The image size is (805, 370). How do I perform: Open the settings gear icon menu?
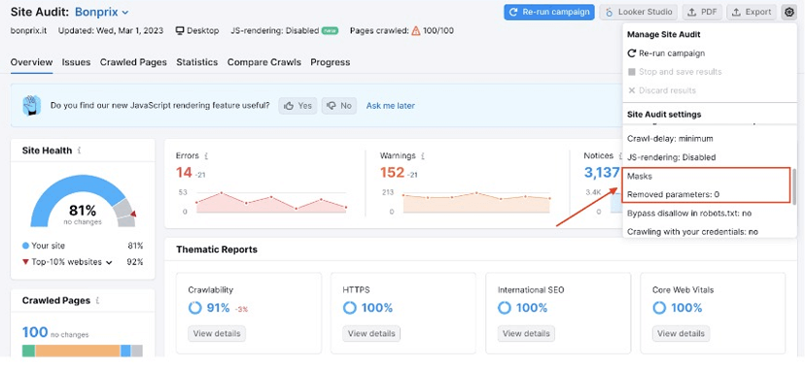coord(788,13)
